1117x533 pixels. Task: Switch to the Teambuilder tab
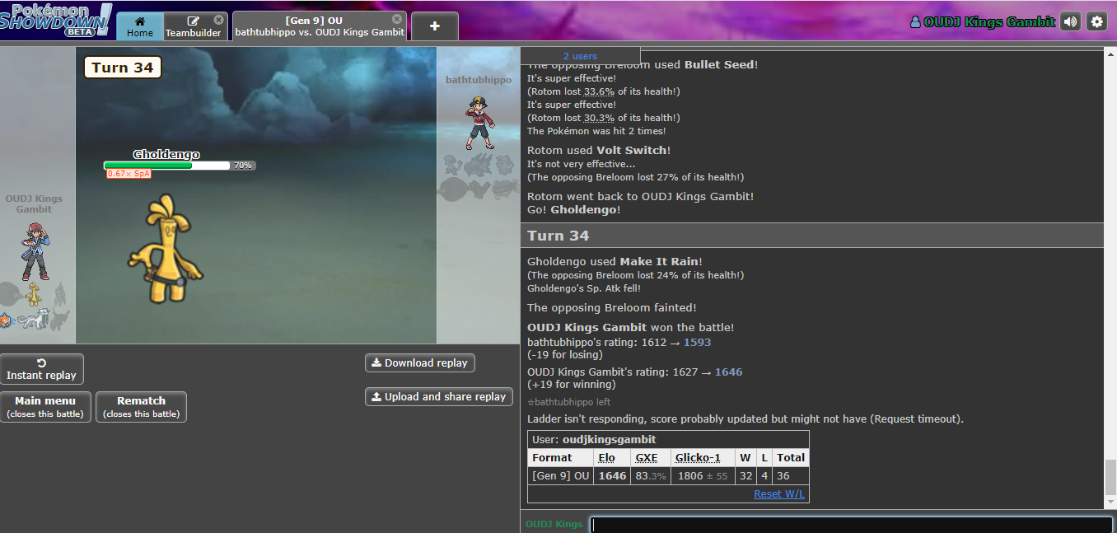(194, 26)
